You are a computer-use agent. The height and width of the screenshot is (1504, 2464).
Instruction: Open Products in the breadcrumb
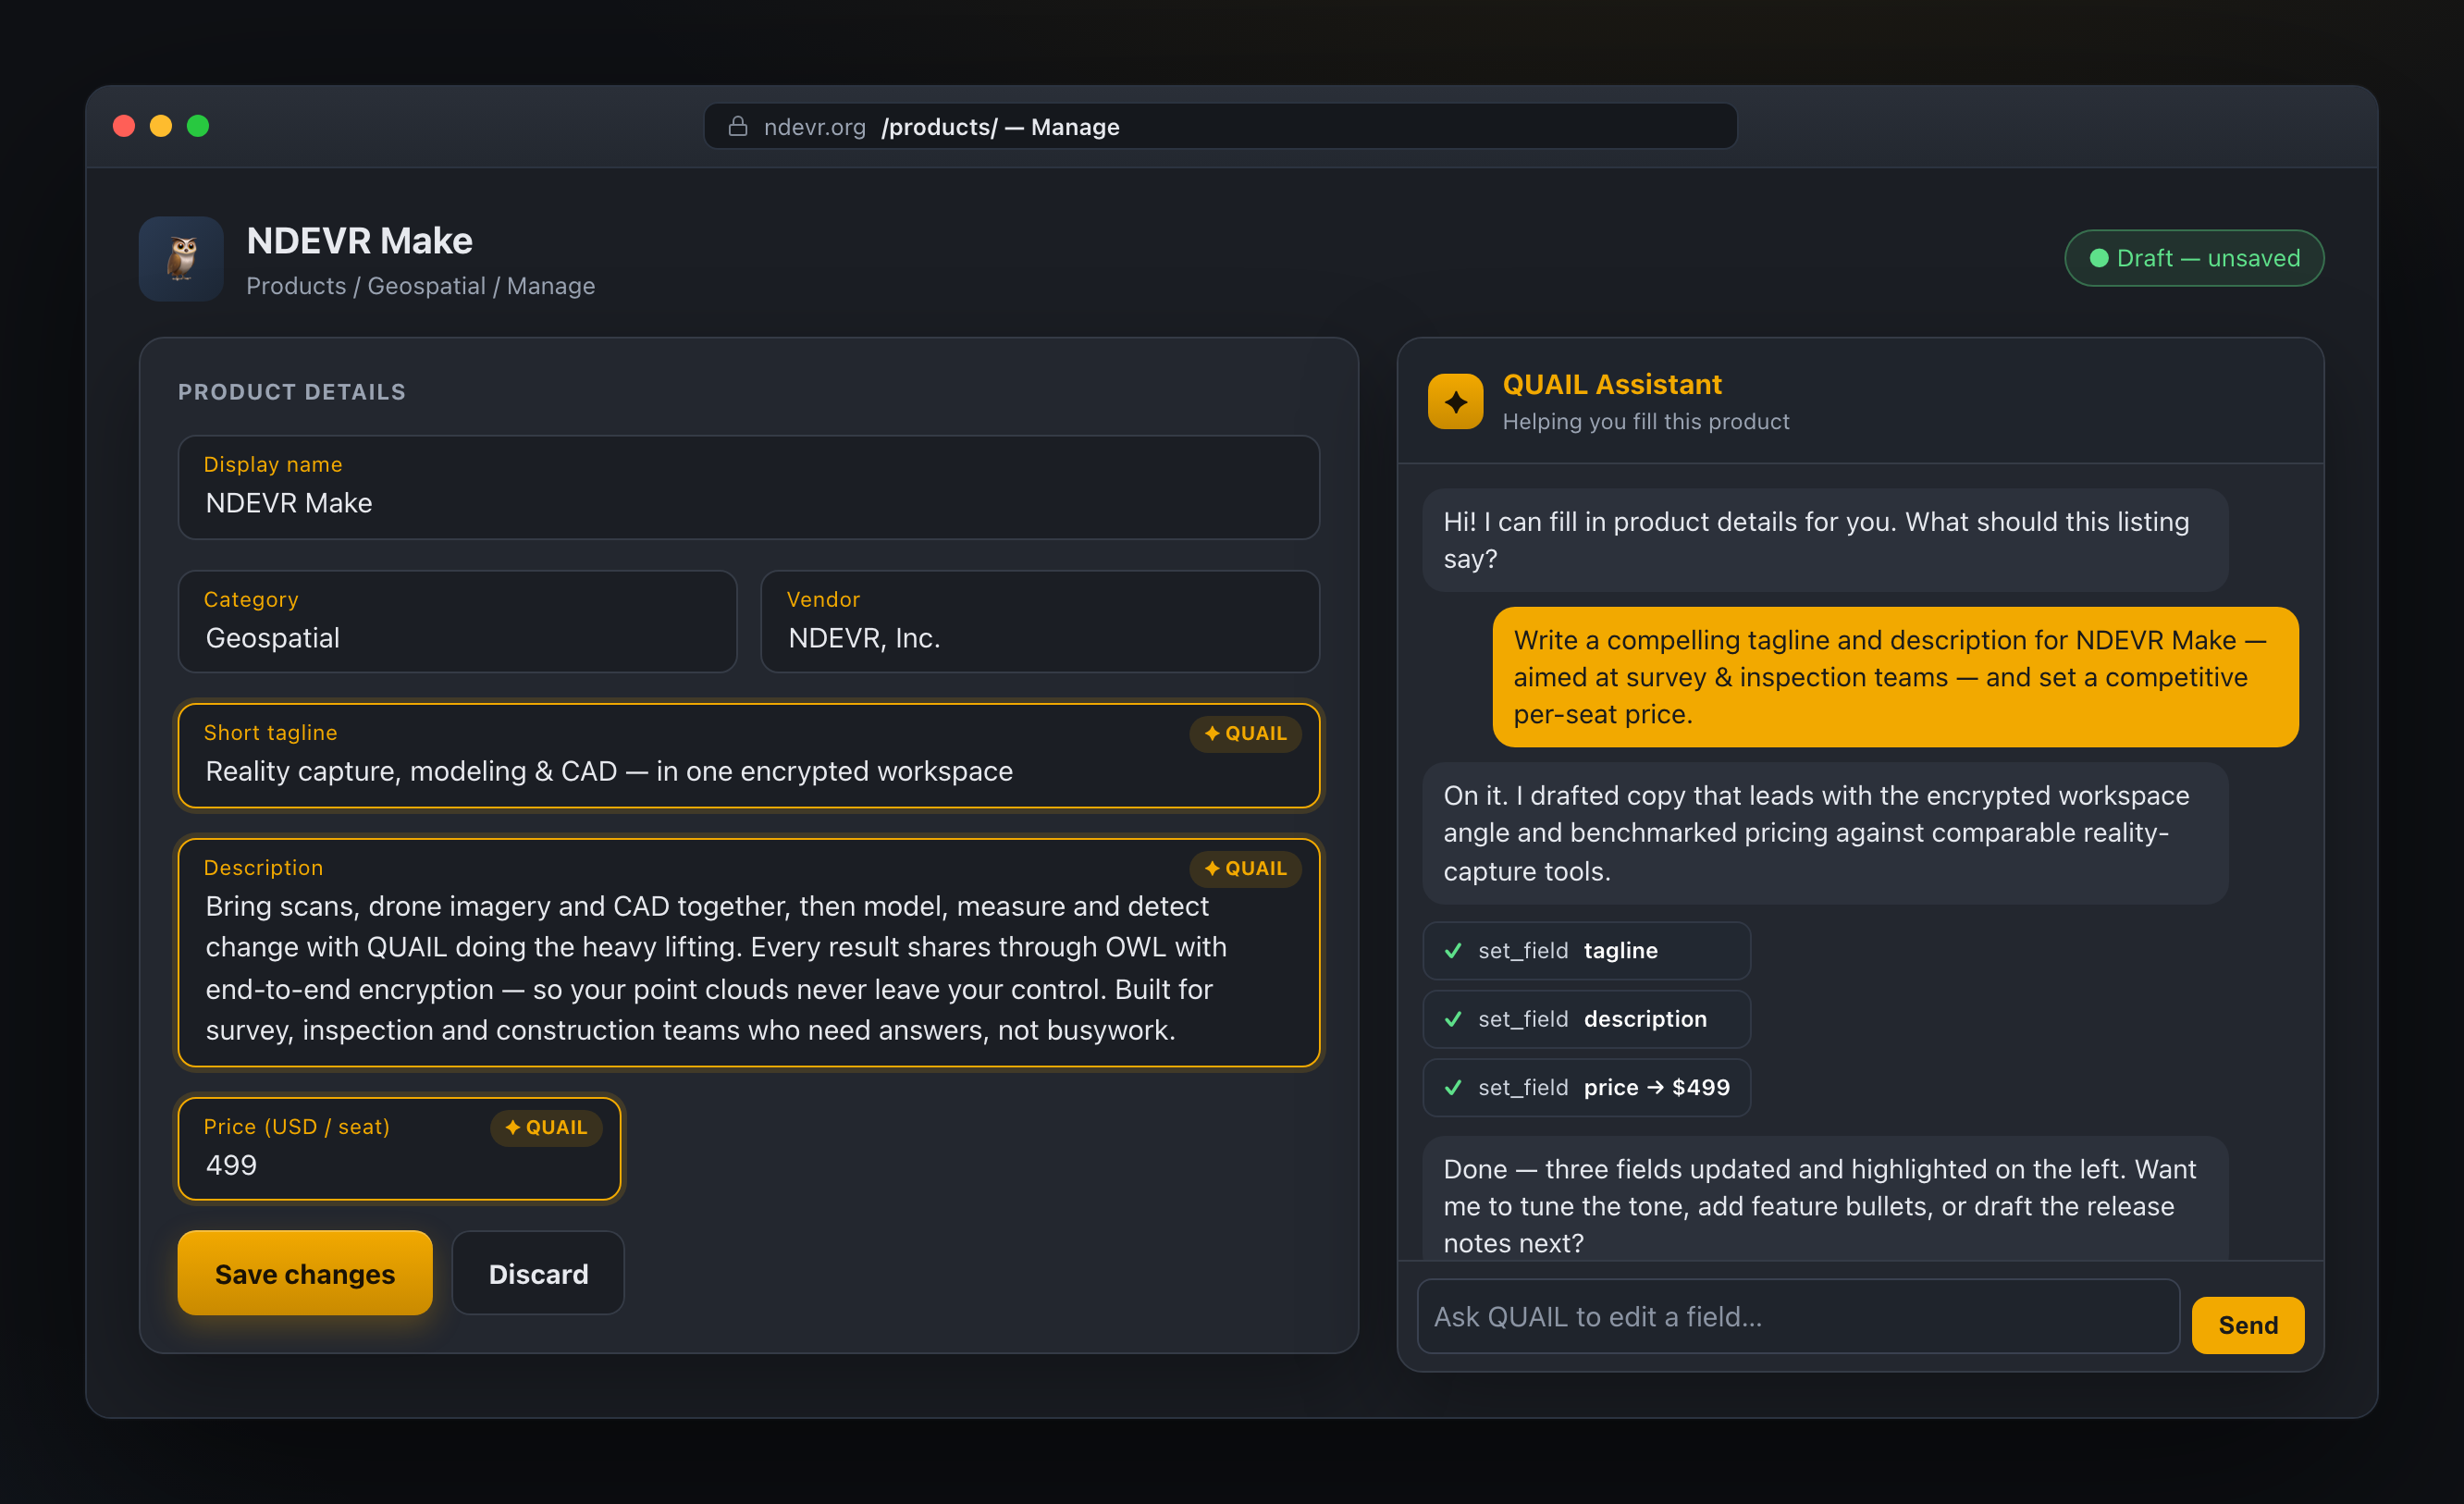coord(296,286)
